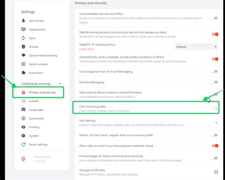The image size is (225, 180).
Task: Go to Appearance settings
Action: coord(37,29)
